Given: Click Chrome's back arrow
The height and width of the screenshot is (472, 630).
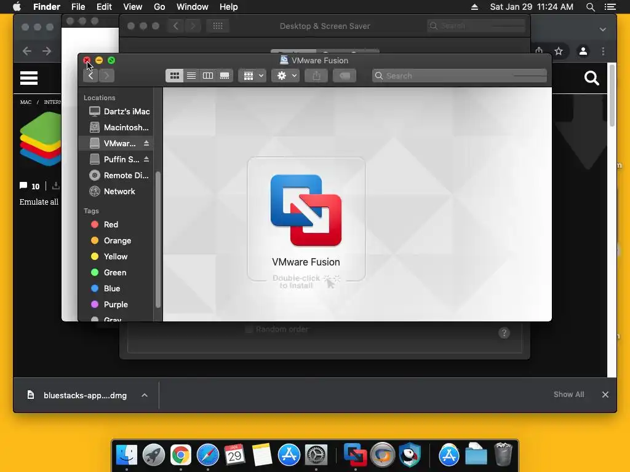Looking at the screenshot, I should tap(27, 51).
